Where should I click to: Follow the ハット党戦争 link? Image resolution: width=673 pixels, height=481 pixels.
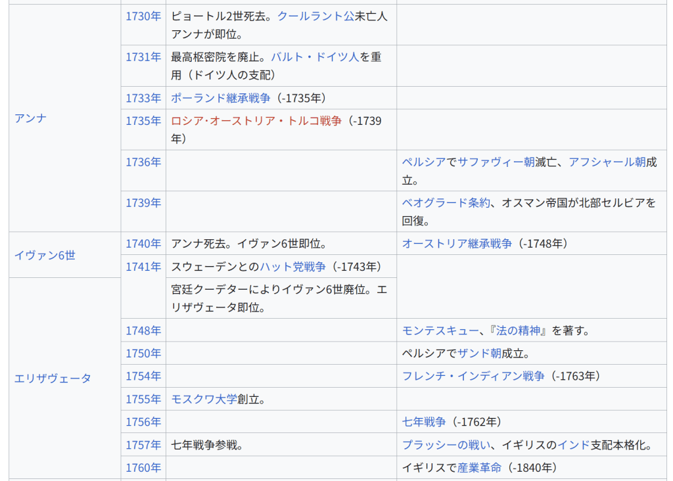[292, 267]
